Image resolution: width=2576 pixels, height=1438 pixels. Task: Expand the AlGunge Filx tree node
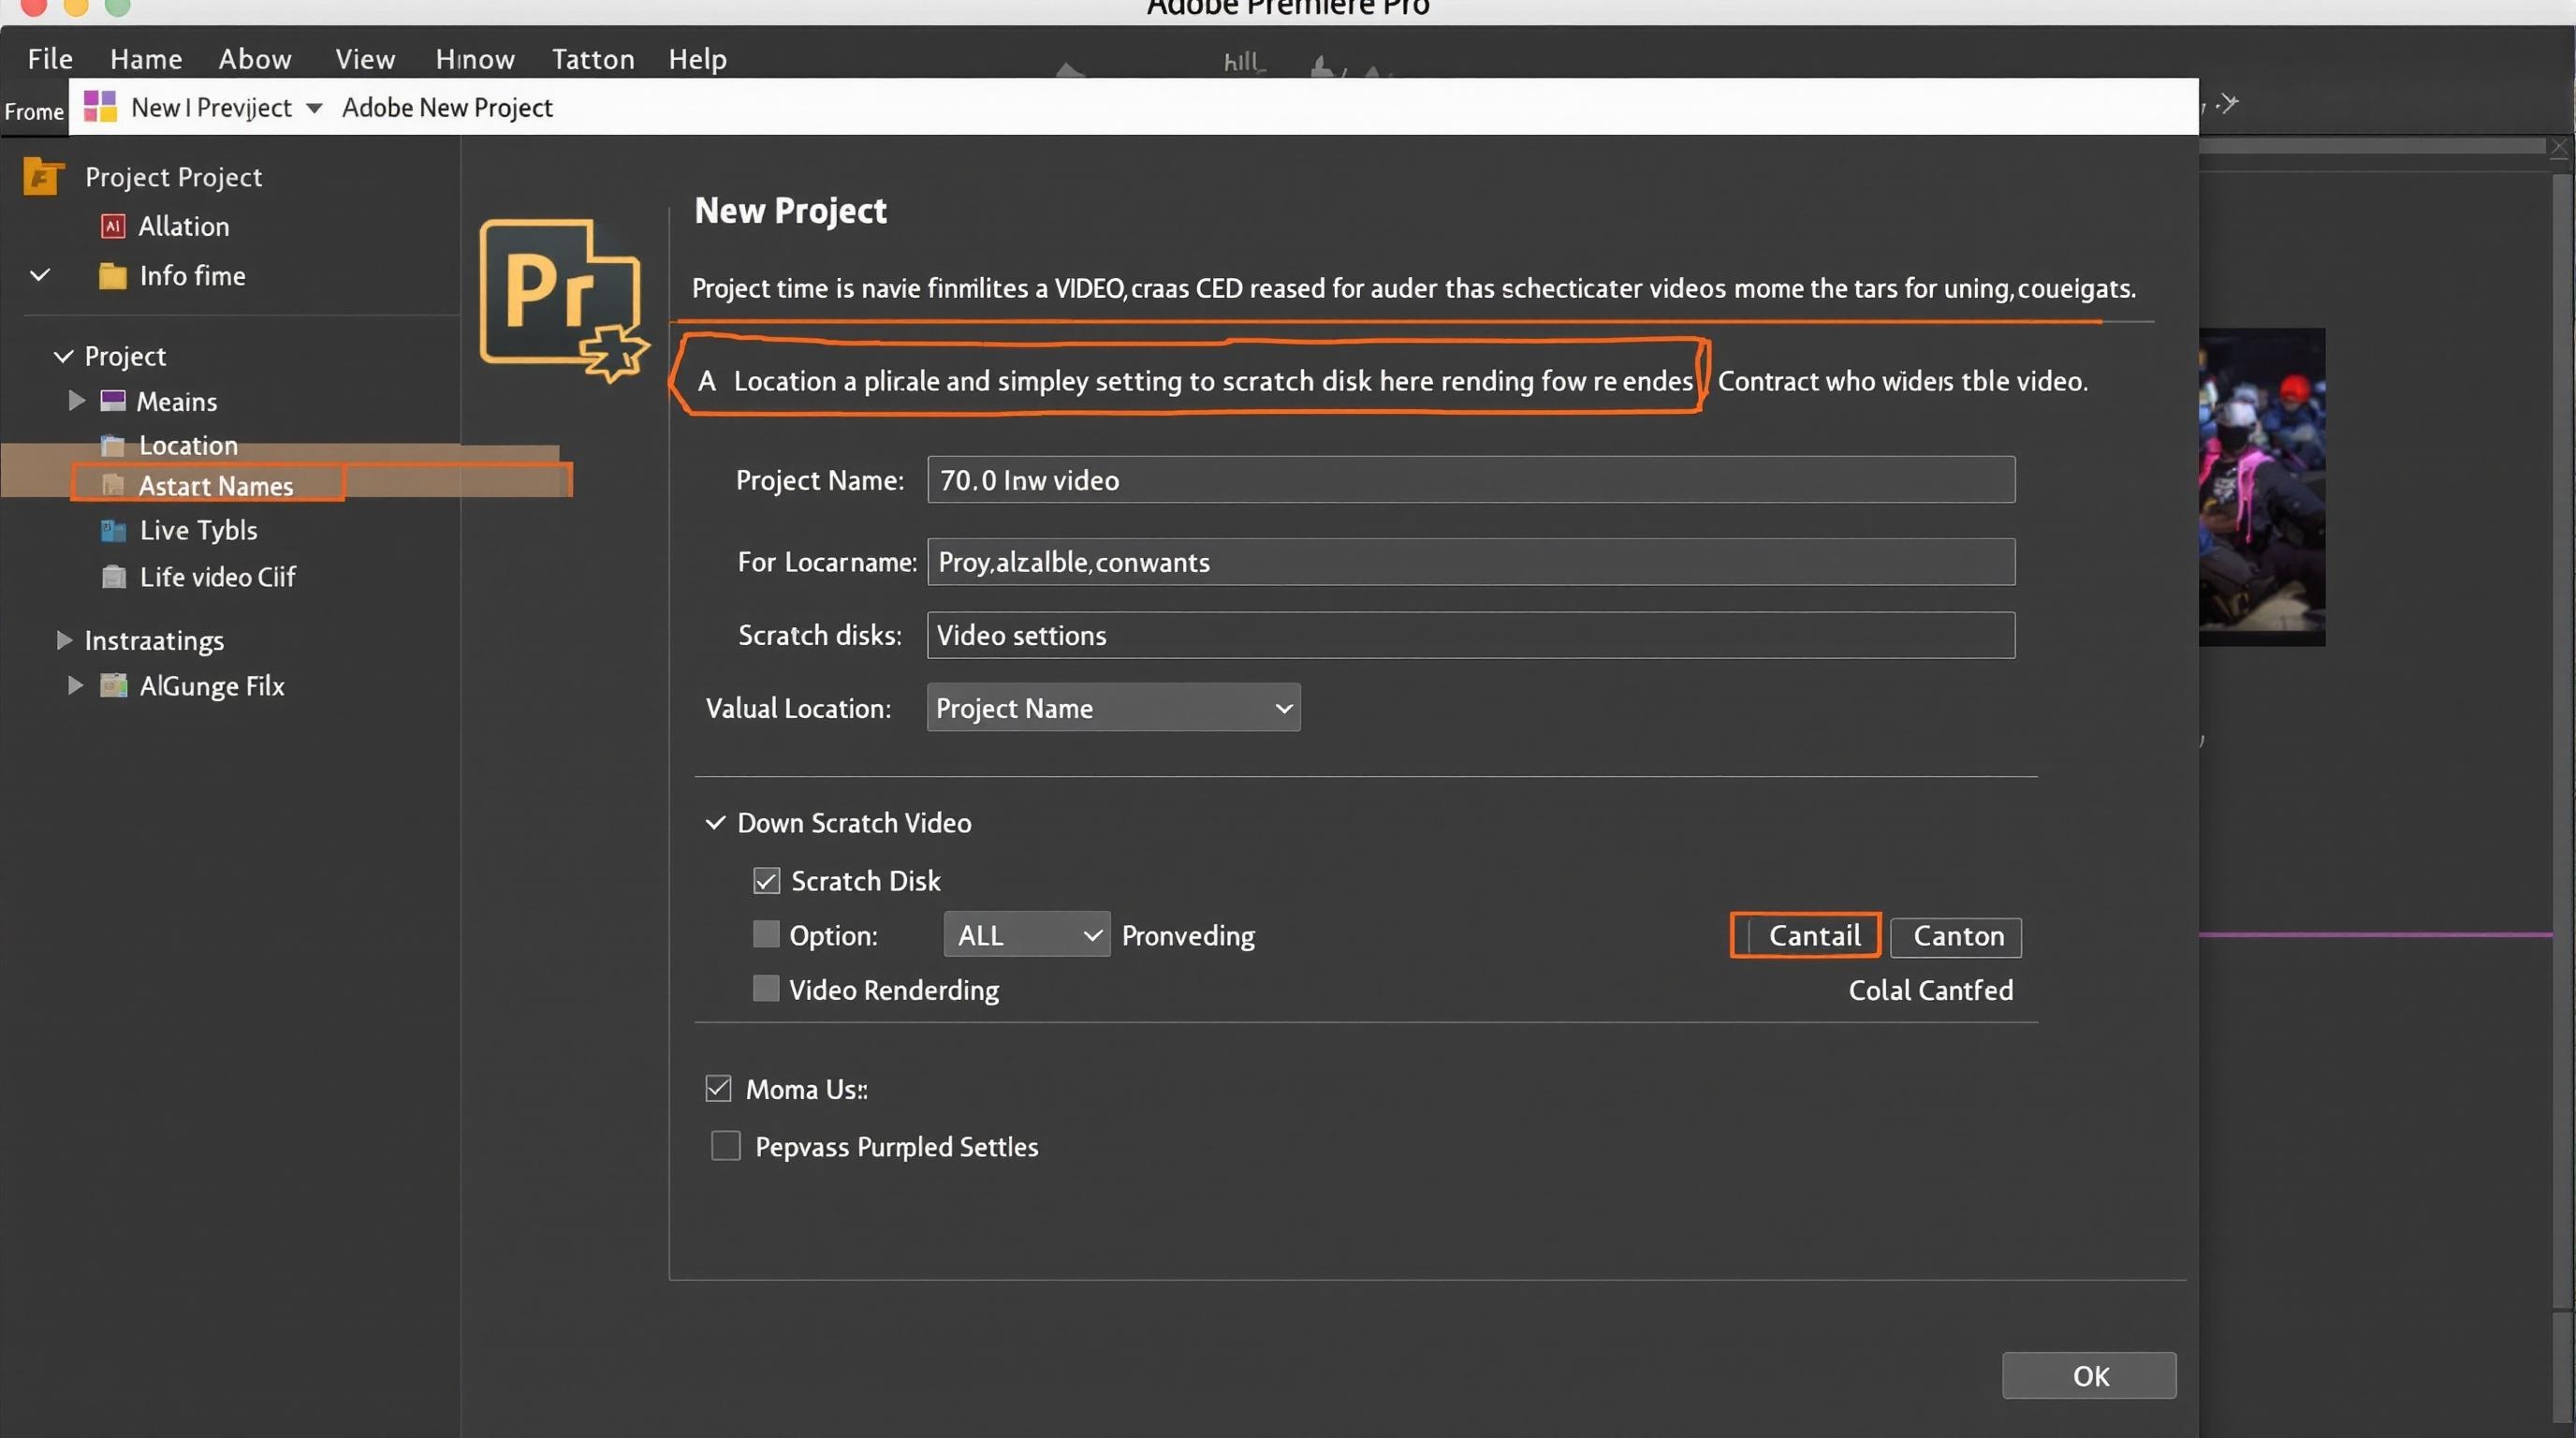(x=75, y=686)
